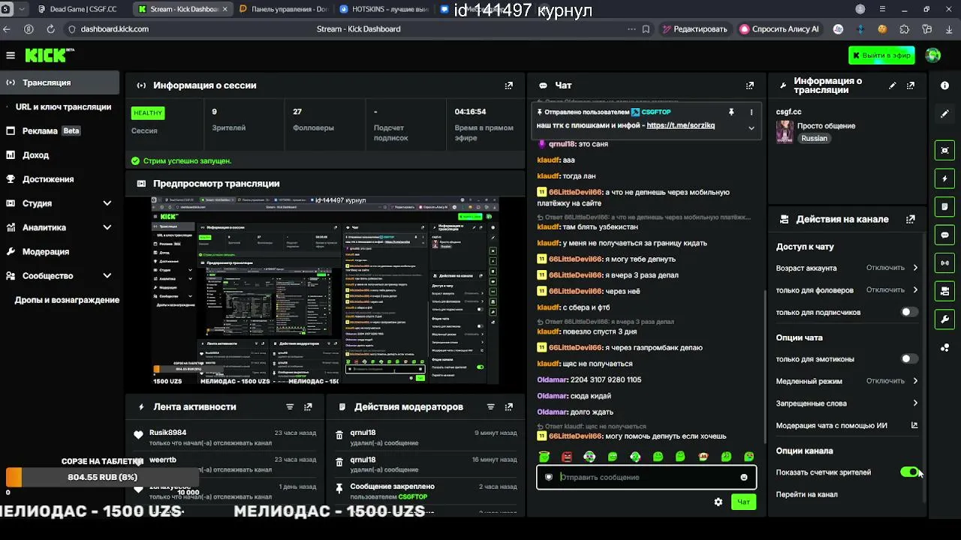
Task: Open chat settings gear icon
Action: coord(718,502)
